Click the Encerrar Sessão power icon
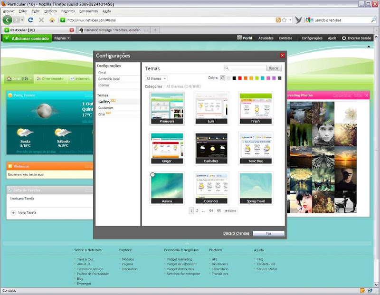The image size is (380, 295). coord(343,38)
